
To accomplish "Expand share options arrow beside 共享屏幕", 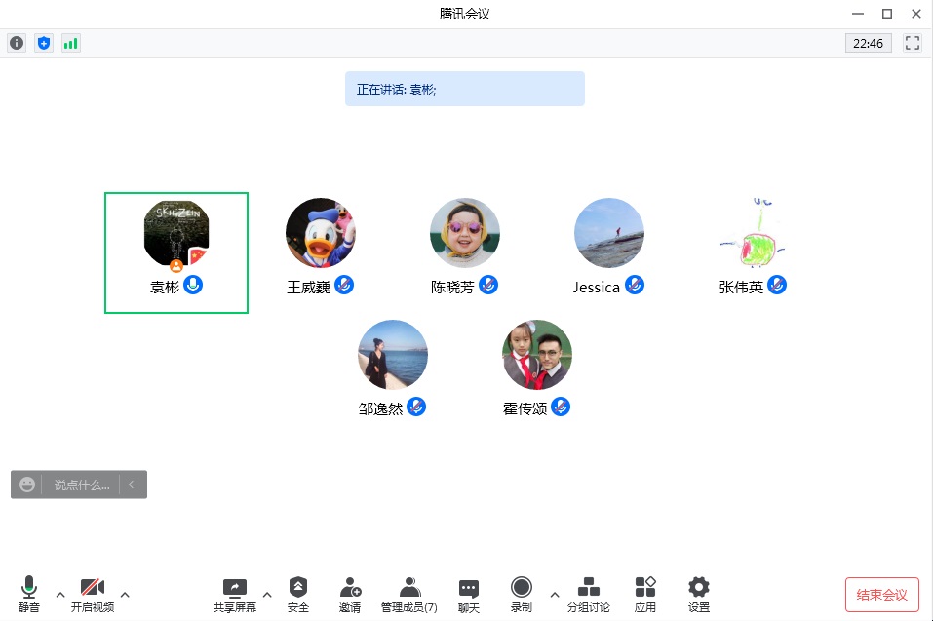I will [x=267, y=595].
